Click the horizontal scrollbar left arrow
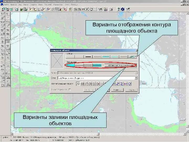 [x=12, y=134]
